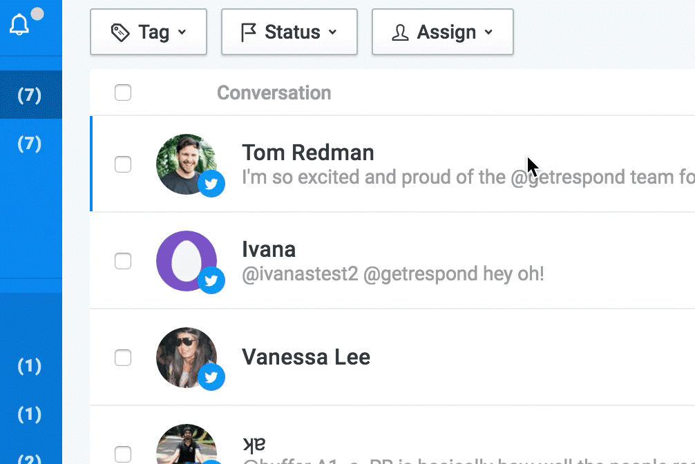Click Twitter badge on Tom Redman's avatar
Viewport: 695px width, 464px height.
tap(211, 184)
